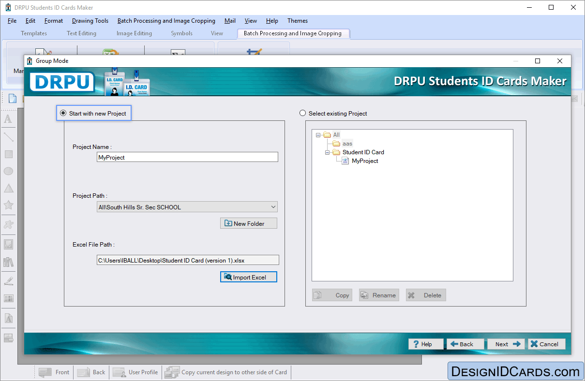
Task: Switch to Back side of card
Action: tap(91, 372)
